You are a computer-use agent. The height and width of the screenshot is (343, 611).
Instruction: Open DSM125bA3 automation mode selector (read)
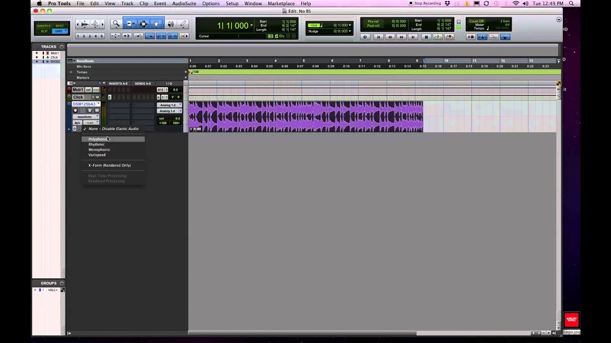pos(91,122)
